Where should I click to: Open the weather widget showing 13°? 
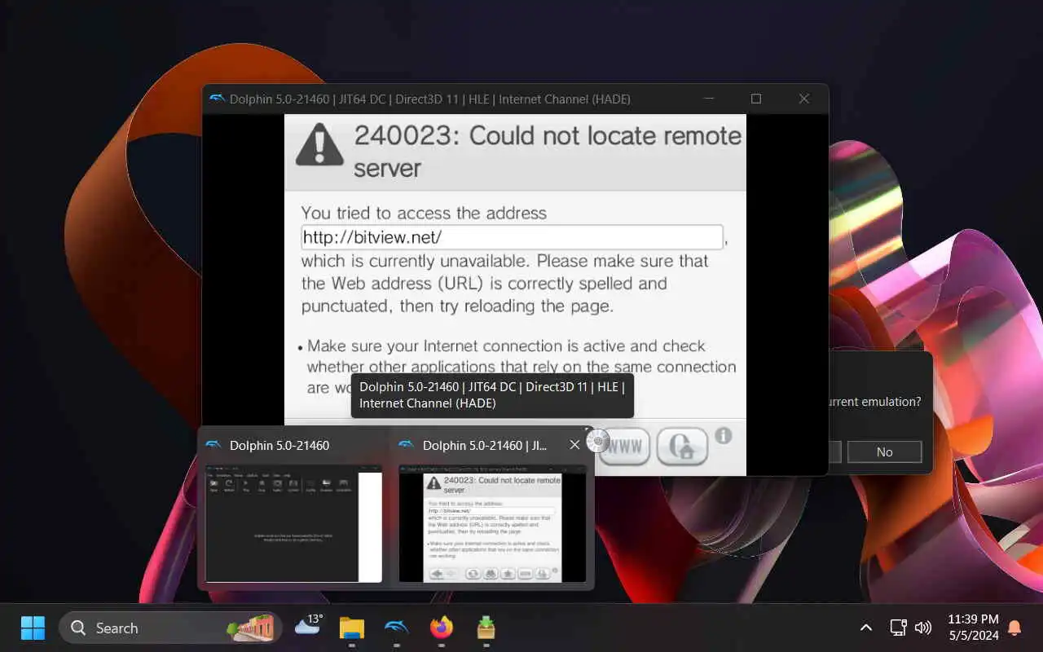(x=308, y=626)
